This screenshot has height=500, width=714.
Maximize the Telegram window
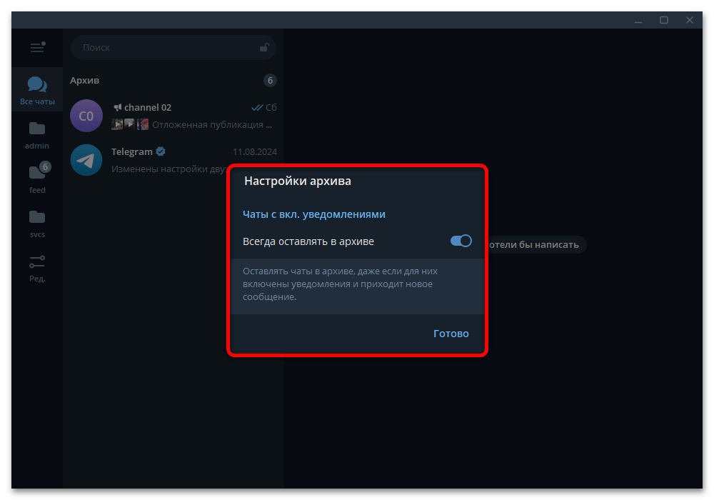click(664, 20)
